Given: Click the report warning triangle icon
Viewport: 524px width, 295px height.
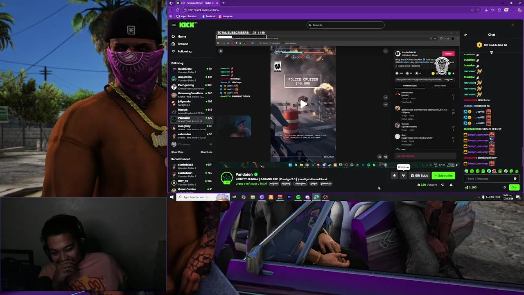Looking at the screenshot, I should point(451,185).
